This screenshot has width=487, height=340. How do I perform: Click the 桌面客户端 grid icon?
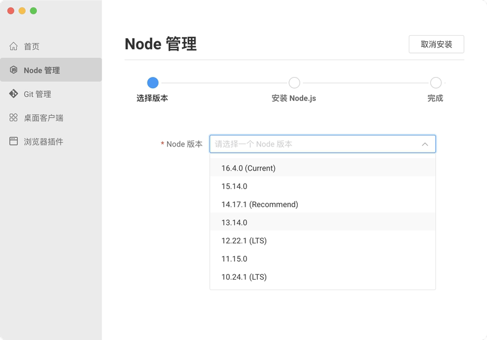tap(14, 118)
